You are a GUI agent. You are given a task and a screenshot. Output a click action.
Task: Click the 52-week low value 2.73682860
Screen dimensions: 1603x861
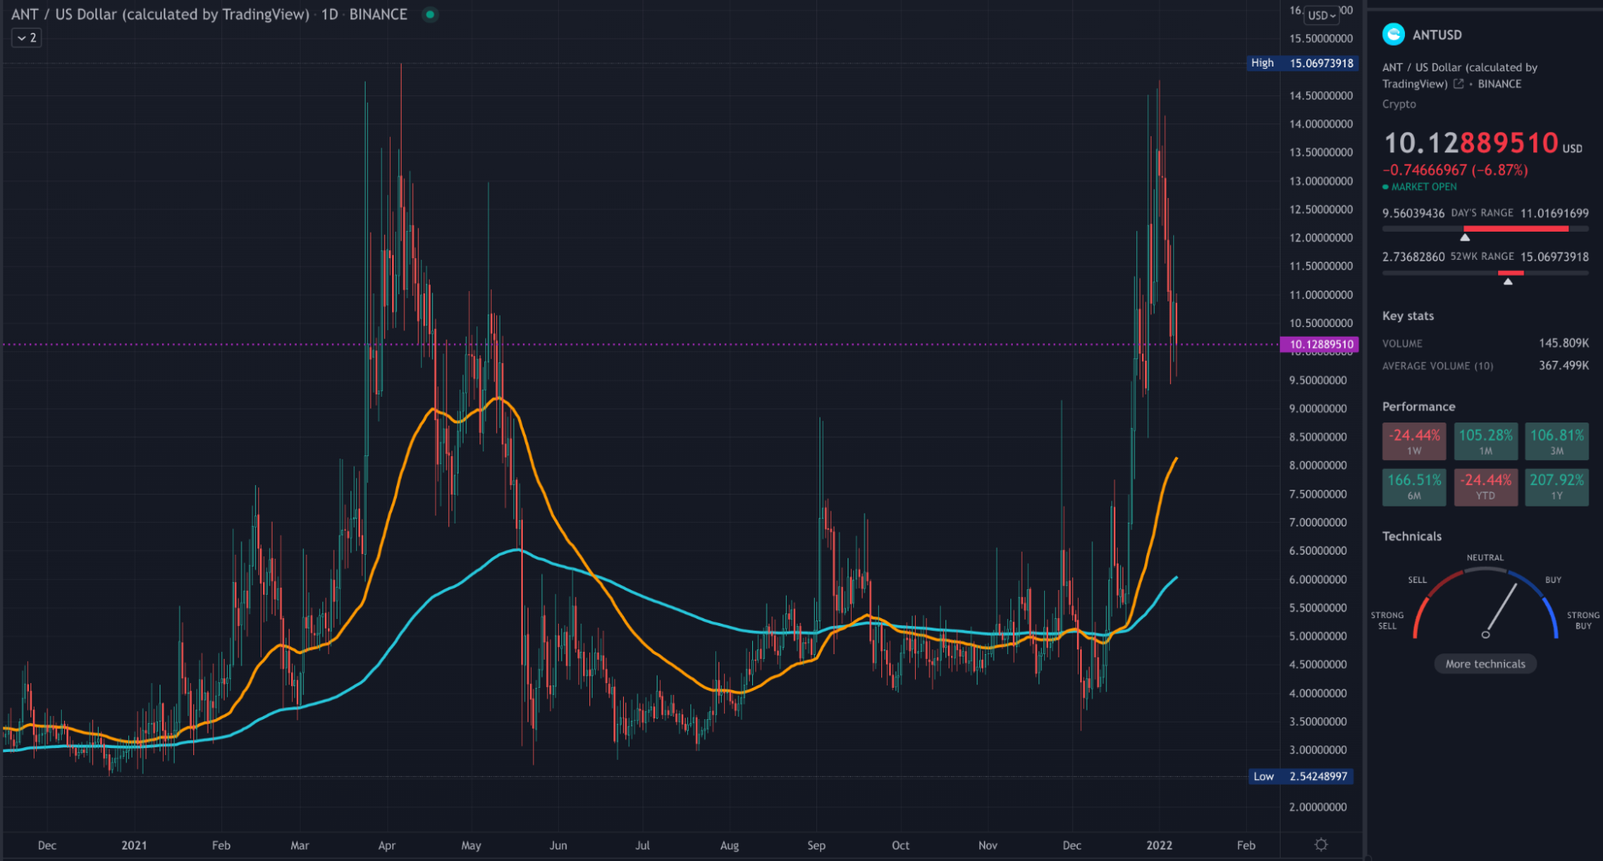1413,257
